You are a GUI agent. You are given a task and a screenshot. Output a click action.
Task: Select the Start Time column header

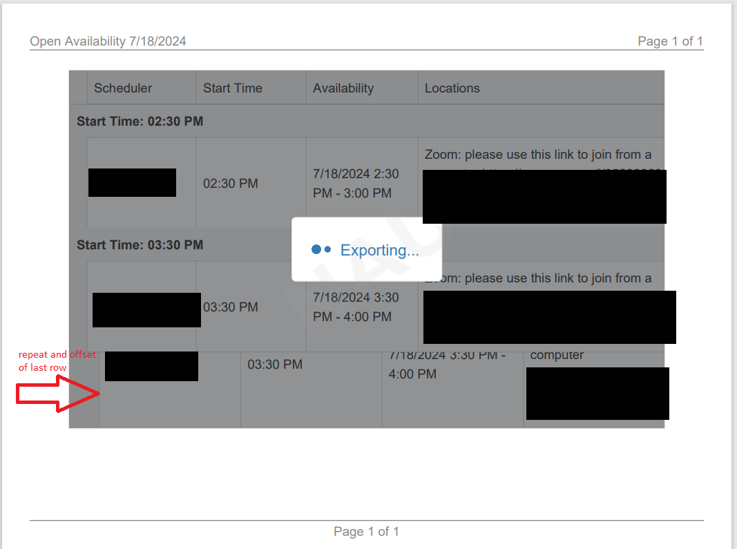pos(233,88)
